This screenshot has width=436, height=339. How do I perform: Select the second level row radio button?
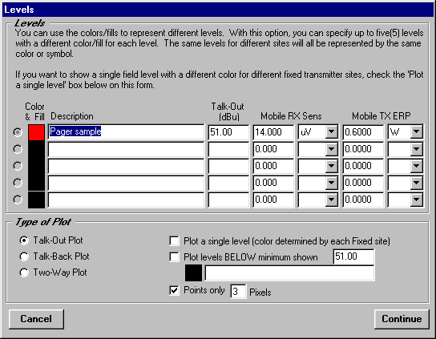coord(18,149)
